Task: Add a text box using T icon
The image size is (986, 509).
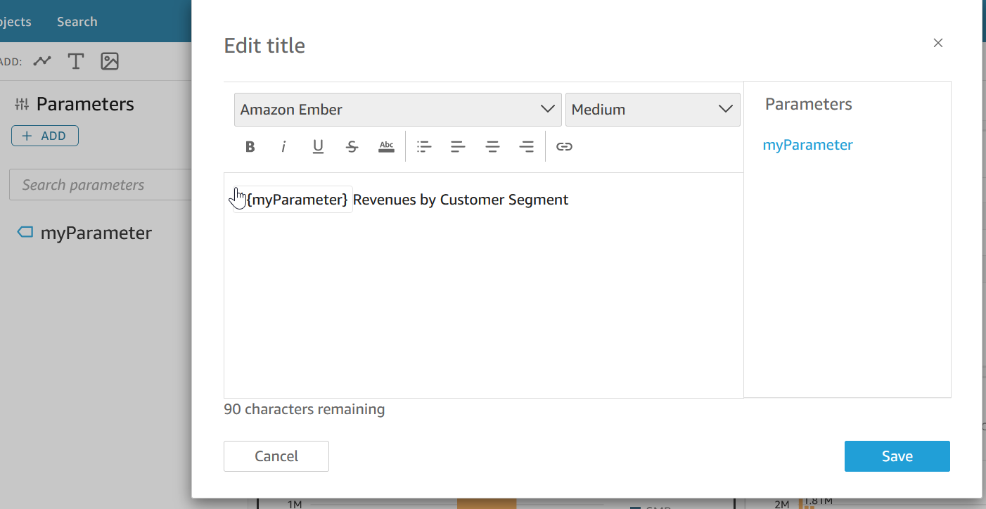Action: pos(76,61)
